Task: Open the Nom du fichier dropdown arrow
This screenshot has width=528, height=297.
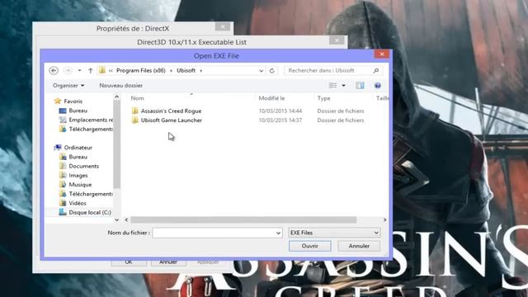Action: 279,233
